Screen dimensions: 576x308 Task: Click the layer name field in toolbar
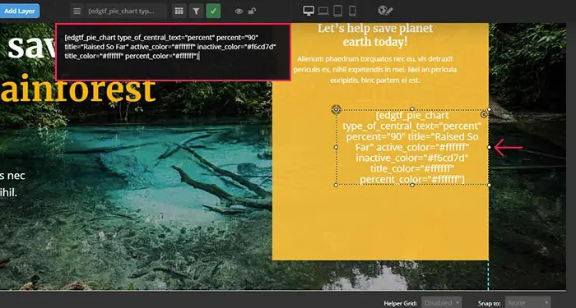point(126,11)
